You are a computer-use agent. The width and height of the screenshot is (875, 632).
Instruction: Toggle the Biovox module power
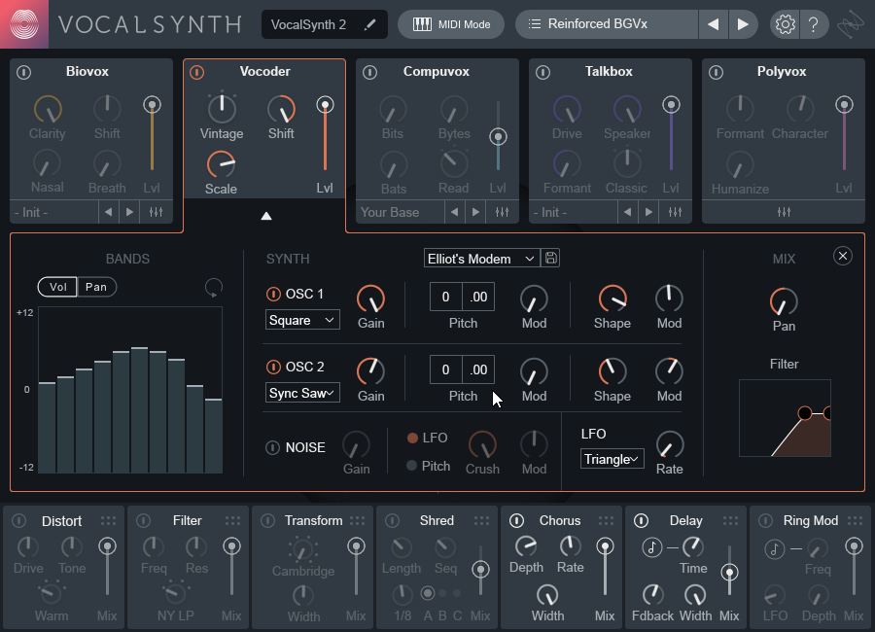24,72
